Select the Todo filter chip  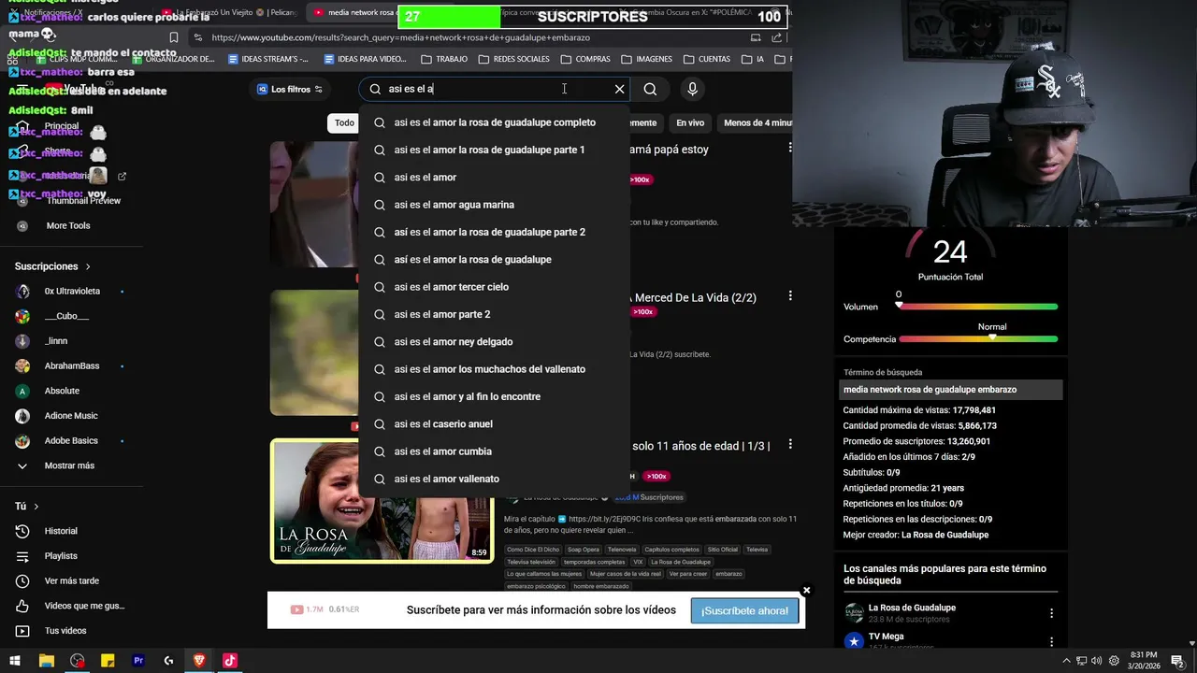(344, 122)
